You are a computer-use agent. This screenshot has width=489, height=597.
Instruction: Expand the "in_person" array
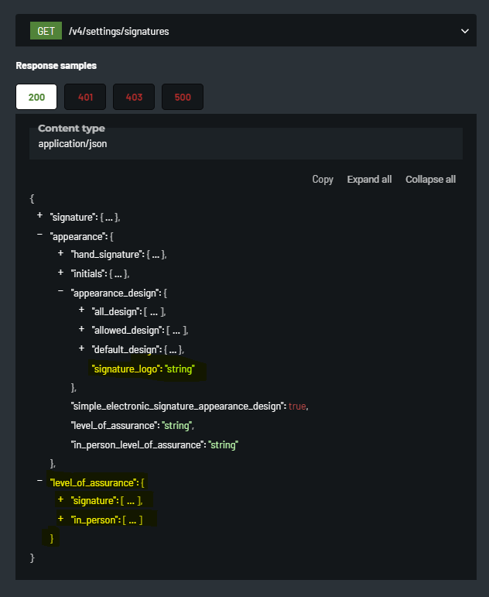point(60,519)
